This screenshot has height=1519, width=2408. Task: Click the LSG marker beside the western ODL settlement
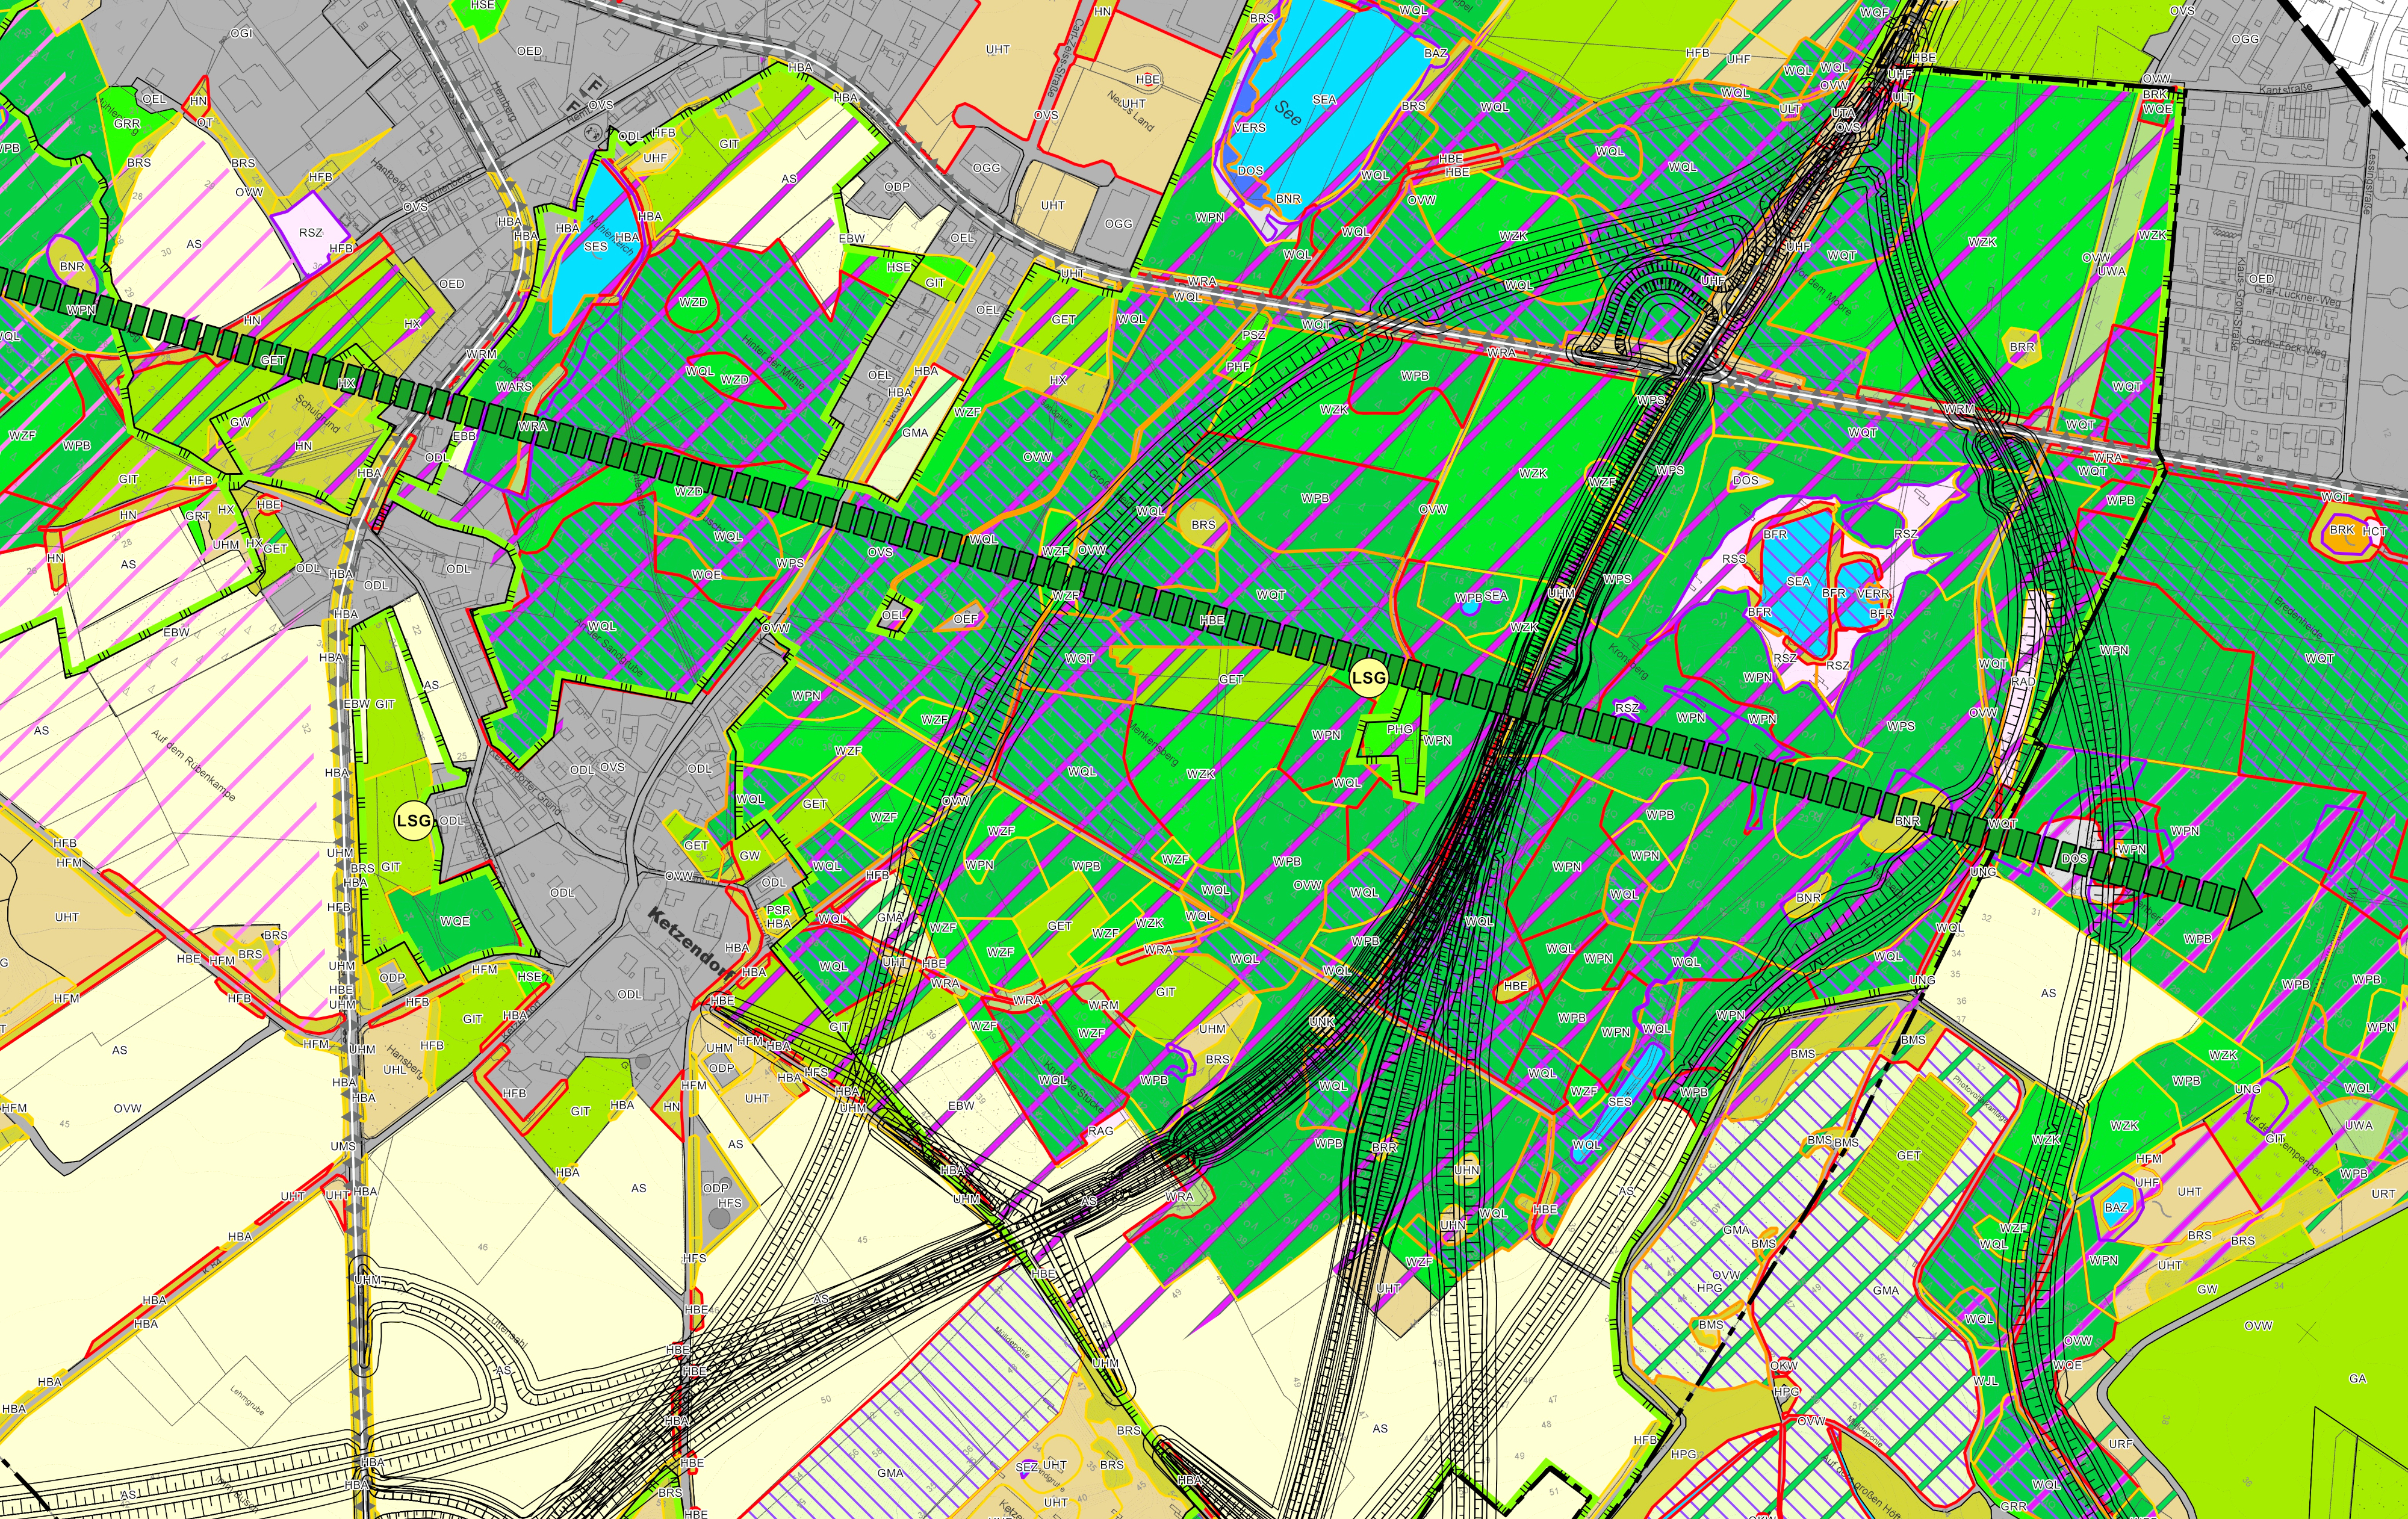pyautogui.click(x=413, y=821)
